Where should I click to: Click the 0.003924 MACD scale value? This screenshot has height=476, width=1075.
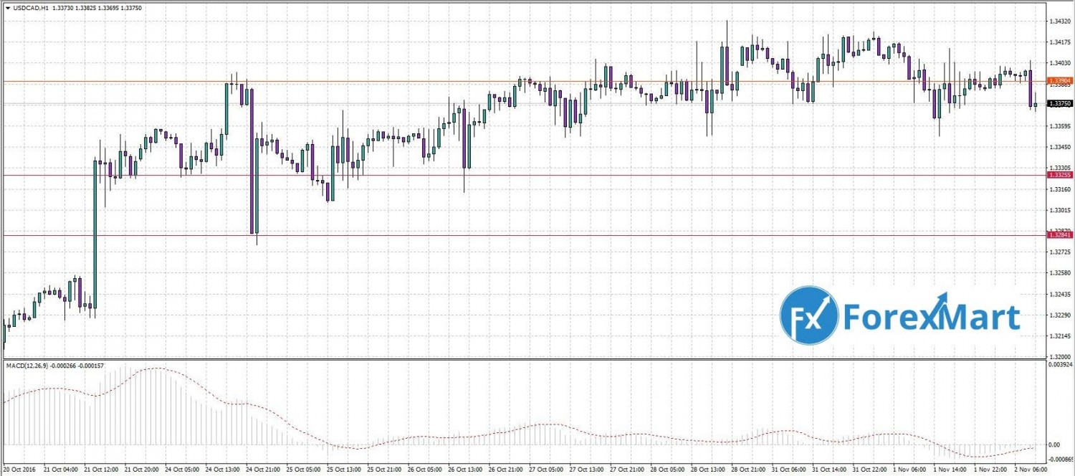click(x=1061, y=364)
